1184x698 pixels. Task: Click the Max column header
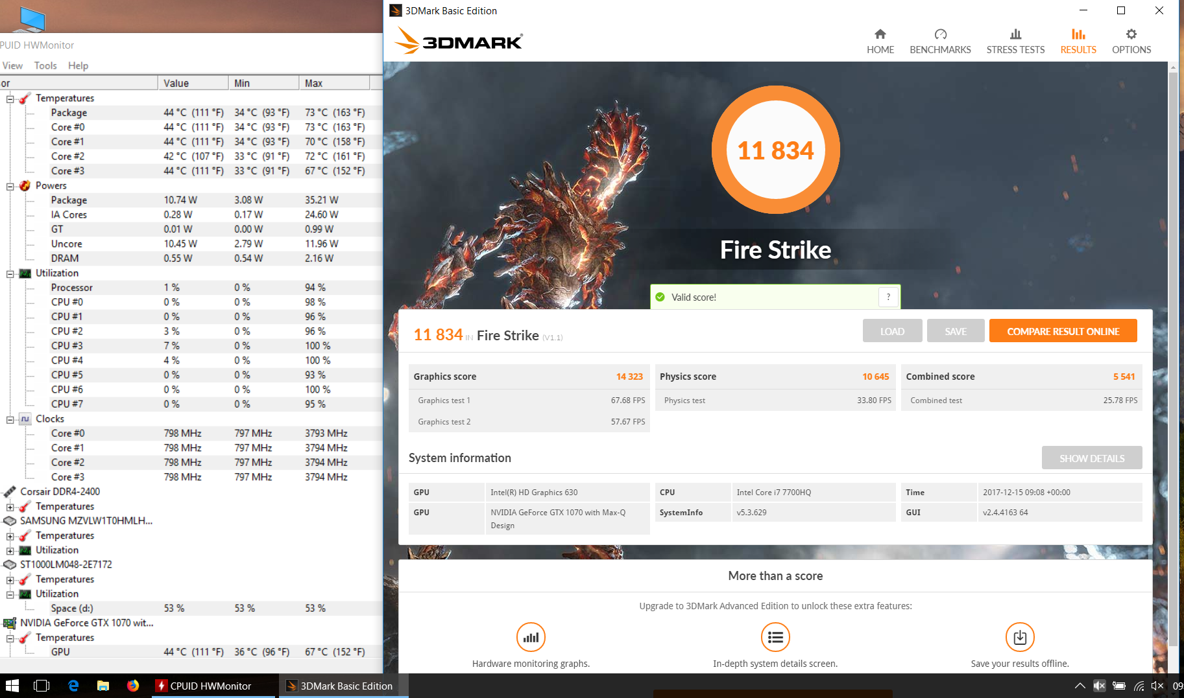(x=335, y=83)
